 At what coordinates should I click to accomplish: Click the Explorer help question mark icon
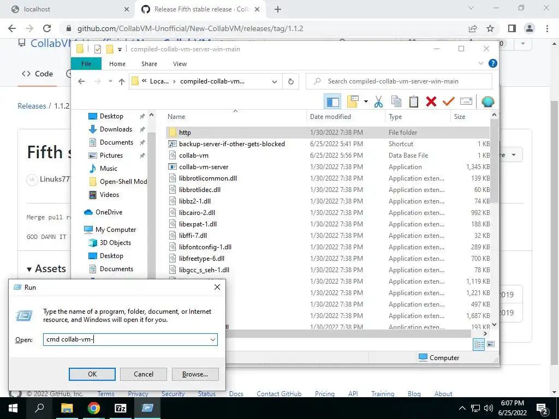coord(493,63)
